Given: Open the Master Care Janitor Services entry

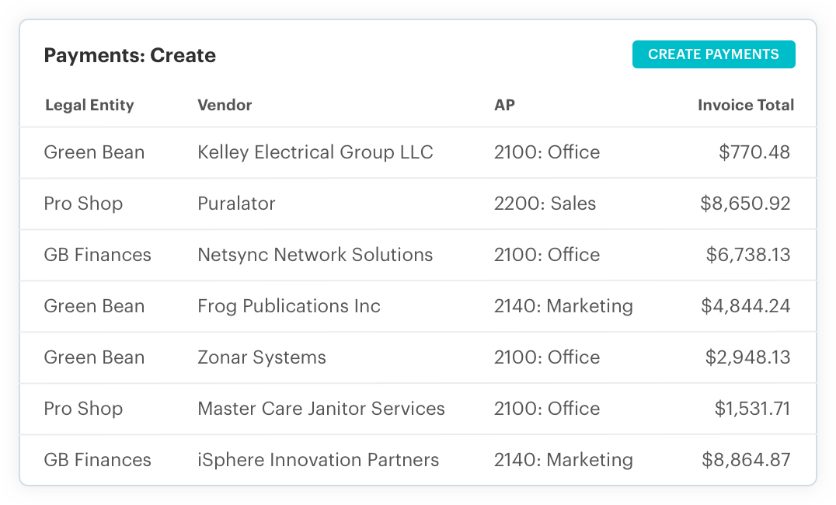Looking at the screenshot, I should pos(322,409).
